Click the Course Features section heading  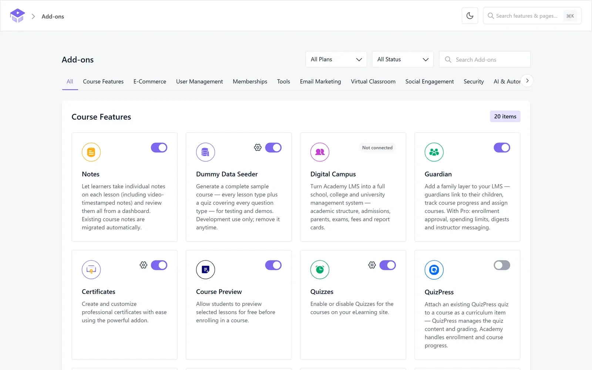coord(101,117)
